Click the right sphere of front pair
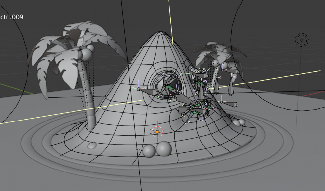The width and height of the screenshot is (325, 191). (x=164, y=148)
